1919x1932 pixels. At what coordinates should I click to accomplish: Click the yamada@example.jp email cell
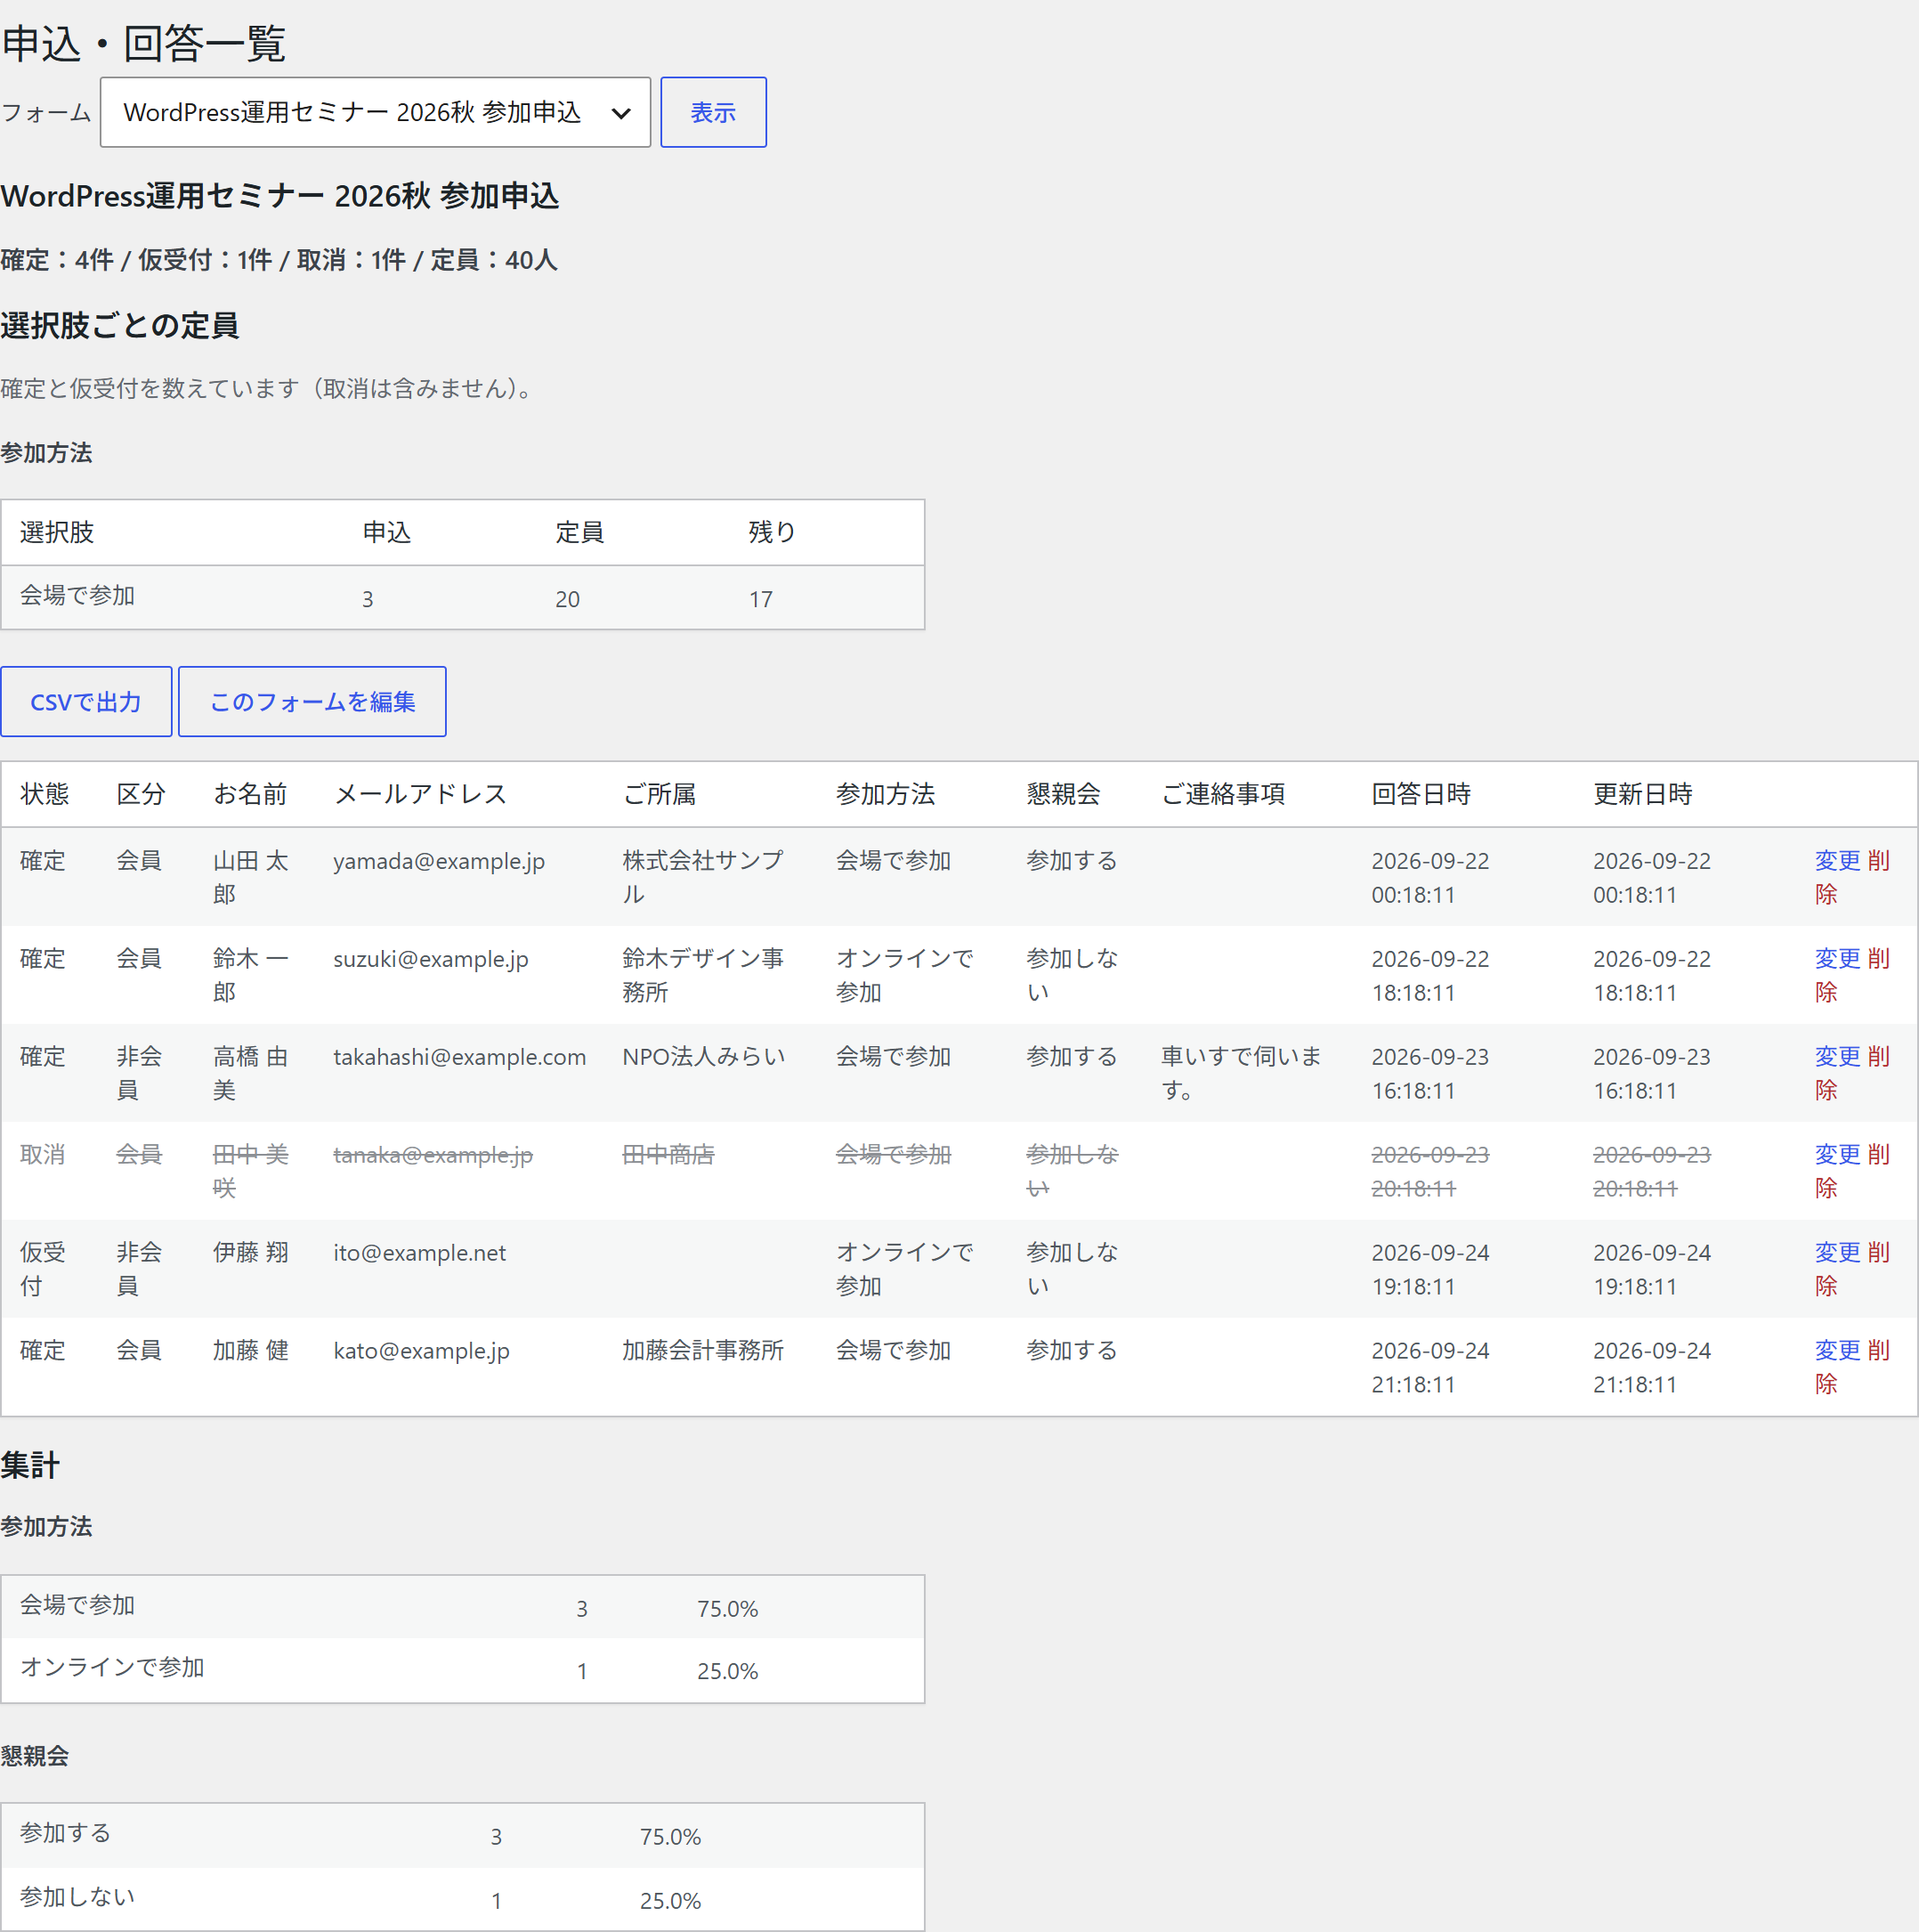point(439,861)
